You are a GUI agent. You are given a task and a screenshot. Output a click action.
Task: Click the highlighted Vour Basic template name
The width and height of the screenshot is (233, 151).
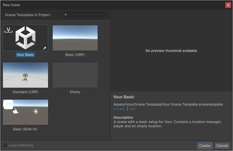click(x=25, y=55)
